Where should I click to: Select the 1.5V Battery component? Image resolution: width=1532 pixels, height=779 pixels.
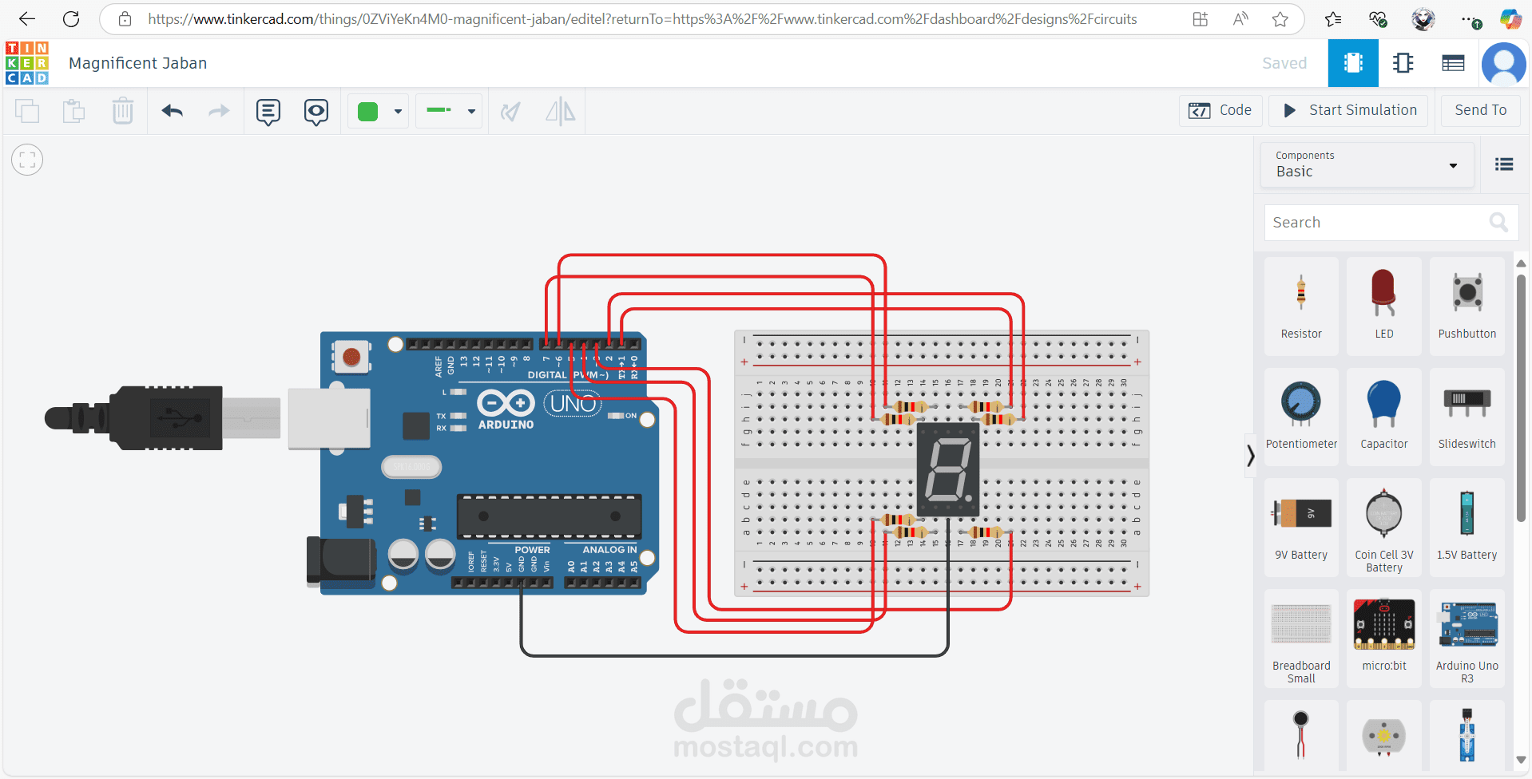pos(1467,528)
